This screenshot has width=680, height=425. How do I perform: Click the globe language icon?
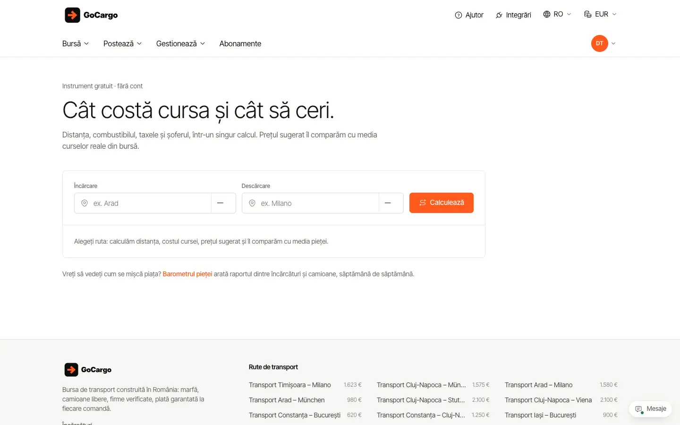(547, 14)
